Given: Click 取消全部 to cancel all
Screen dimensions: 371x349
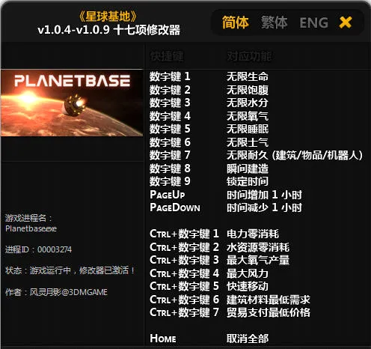Looking at the screenshot, I should 248,339.
